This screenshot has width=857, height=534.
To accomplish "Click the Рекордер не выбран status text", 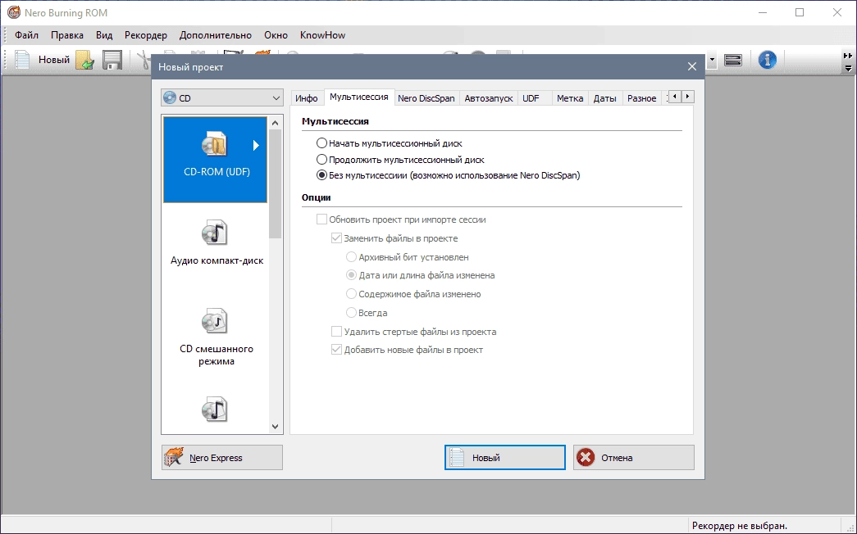I will (x=740, y=526).
